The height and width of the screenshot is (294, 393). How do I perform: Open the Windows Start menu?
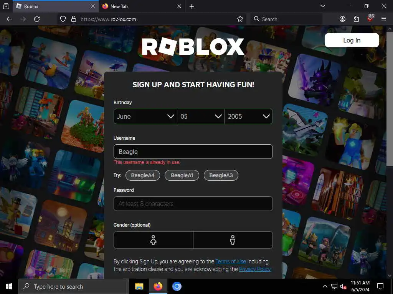9,286
